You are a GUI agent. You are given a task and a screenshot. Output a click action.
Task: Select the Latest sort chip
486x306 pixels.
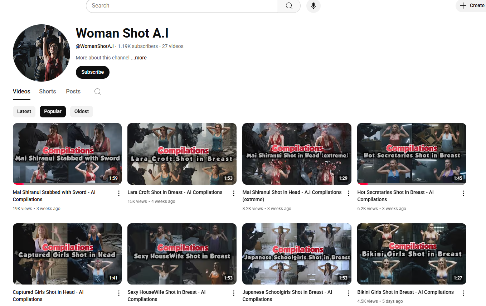tap(24, 111)
